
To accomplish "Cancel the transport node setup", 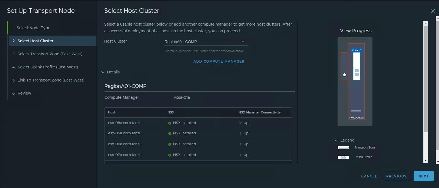I will (x=369, y=176).
